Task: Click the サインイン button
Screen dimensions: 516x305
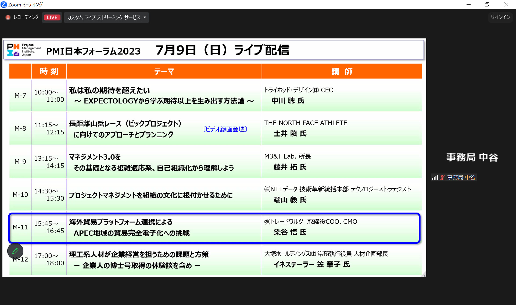Action: point(500,17)
